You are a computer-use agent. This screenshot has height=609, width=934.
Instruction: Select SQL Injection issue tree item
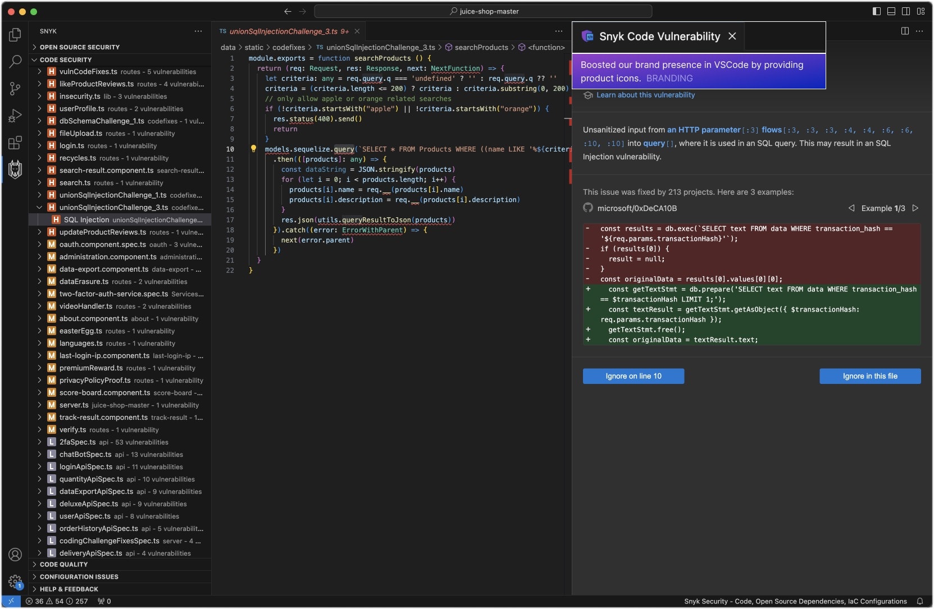point(120,219)
